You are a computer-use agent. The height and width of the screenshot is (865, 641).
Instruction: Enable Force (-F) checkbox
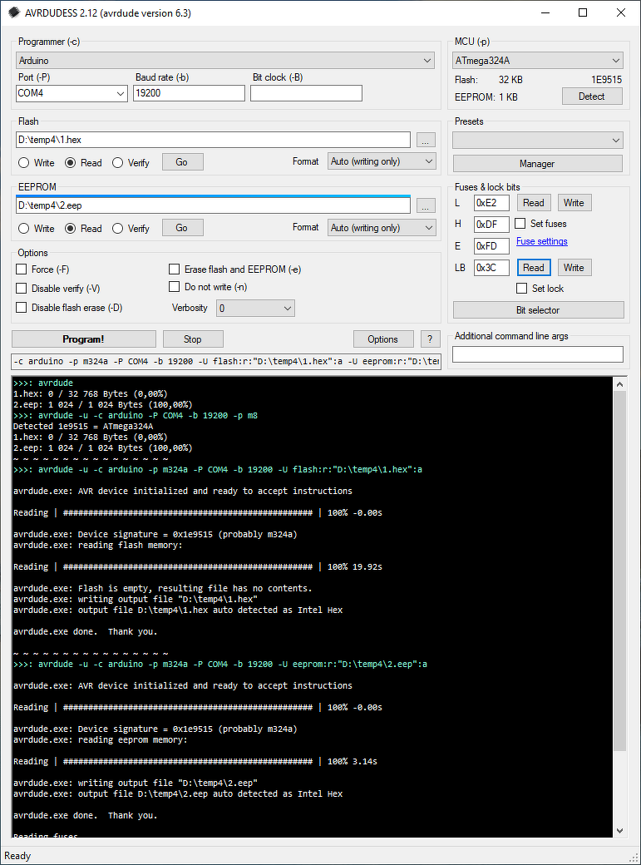pyautogui.click(x=22, y=269)
